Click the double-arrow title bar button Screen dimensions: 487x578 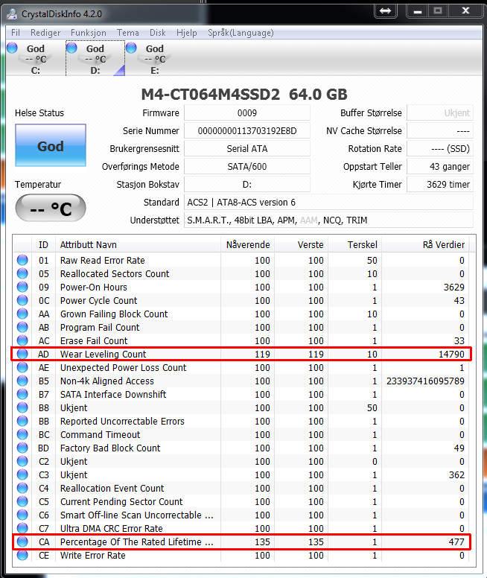385,10
